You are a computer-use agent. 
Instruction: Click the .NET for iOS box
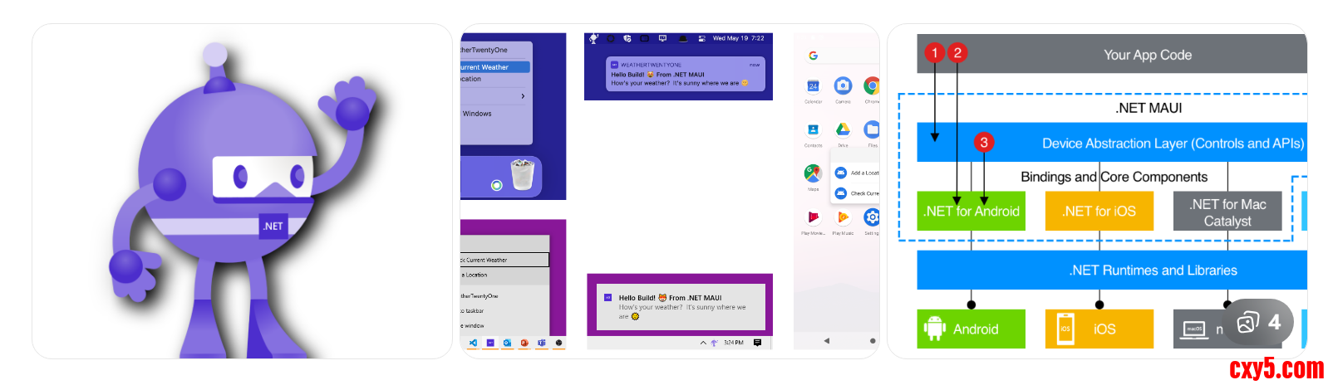(x=1099, y=212)
